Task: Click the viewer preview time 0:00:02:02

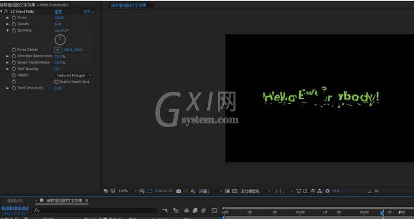Action: coord(164,191)
